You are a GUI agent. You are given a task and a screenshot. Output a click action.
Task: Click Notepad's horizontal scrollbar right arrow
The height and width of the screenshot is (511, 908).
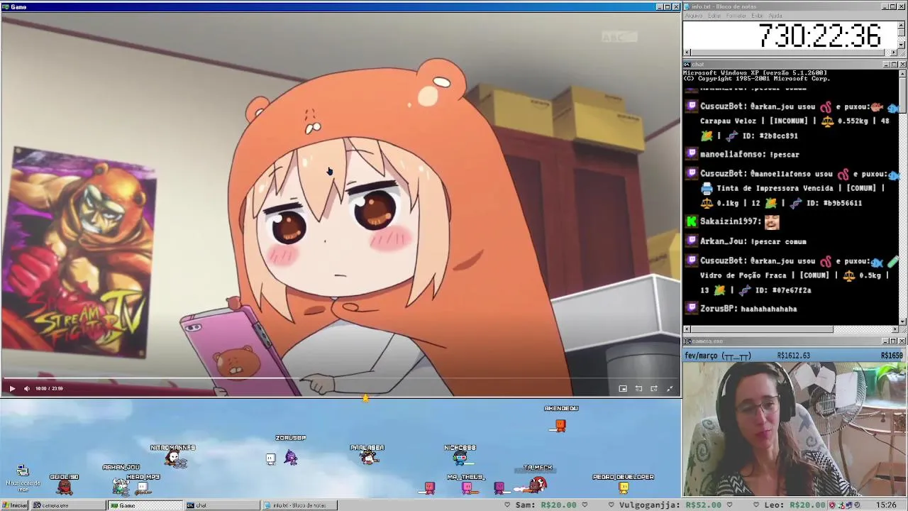[x=895, y=53]
